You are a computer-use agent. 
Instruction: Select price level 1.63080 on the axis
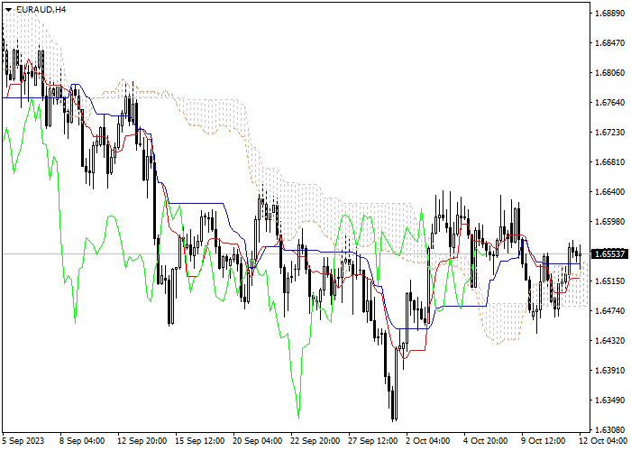[609, 430]
